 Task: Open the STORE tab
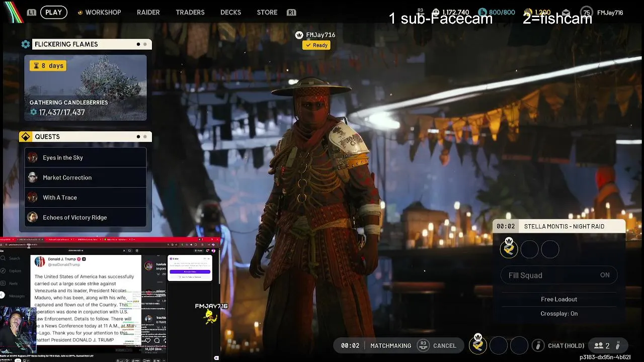(267, 12)
